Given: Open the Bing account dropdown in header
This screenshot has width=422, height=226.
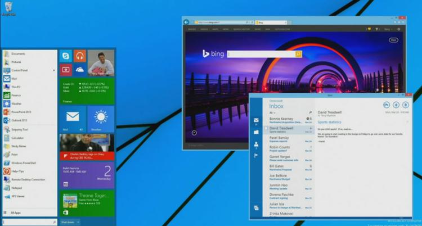Looking at the screenshot, I should [x=388, y=29].
